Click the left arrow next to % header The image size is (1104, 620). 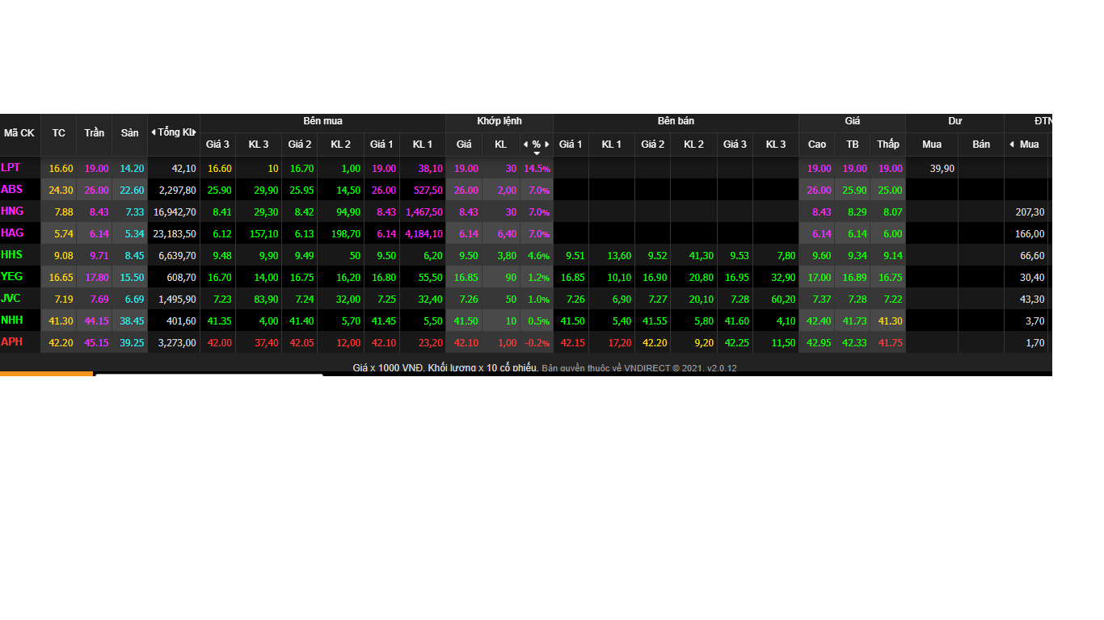tap(525, 145)
